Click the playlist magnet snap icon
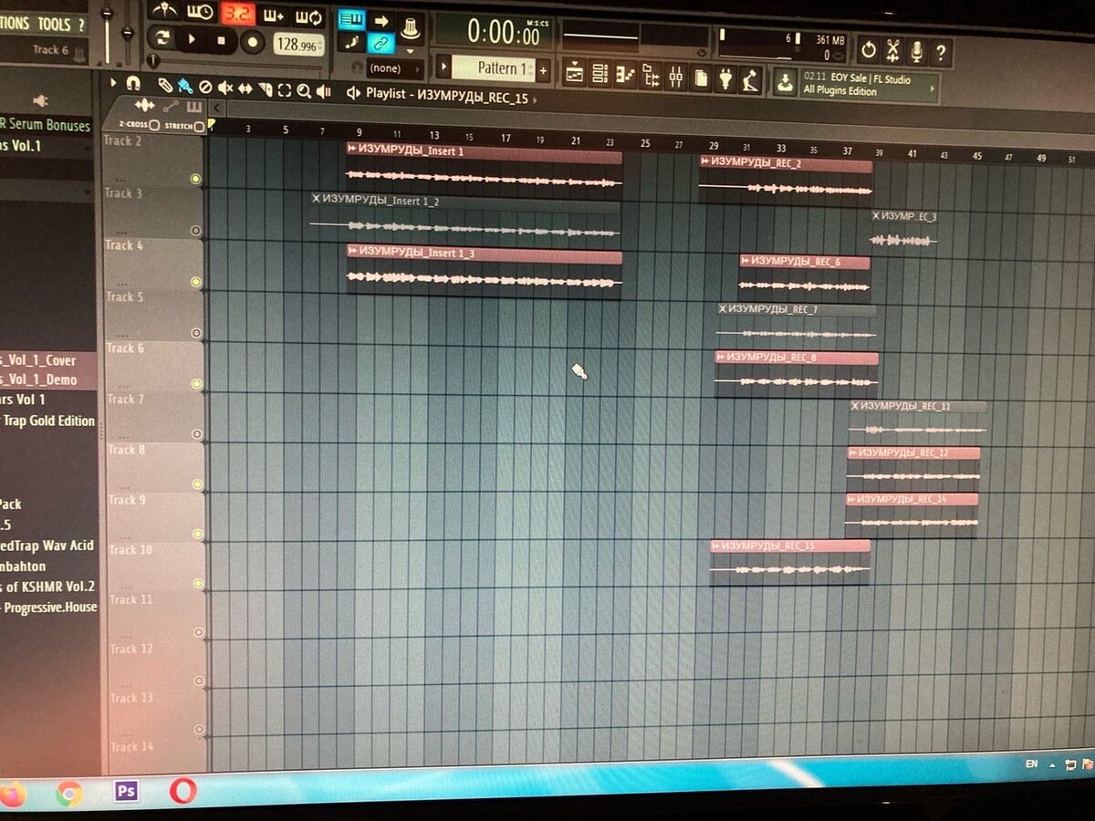This screenshot has width=1095, height=821. [133, 84]
